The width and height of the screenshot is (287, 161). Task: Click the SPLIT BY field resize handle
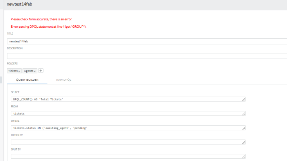243,157
